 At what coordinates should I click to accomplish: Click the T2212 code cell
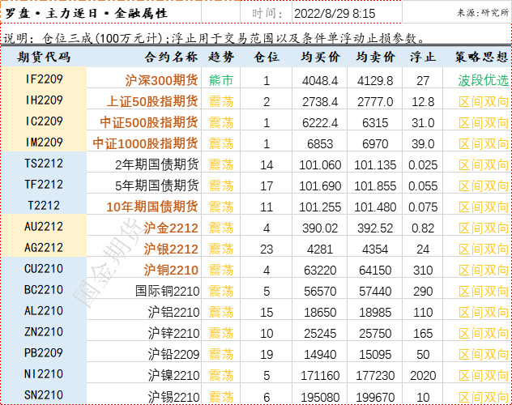[x=44, y=205]
